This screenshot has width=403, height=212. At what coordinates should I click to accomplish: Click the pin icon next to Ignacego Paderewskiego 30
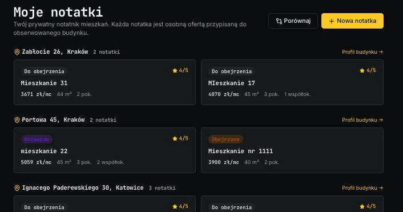click(17, 188)
